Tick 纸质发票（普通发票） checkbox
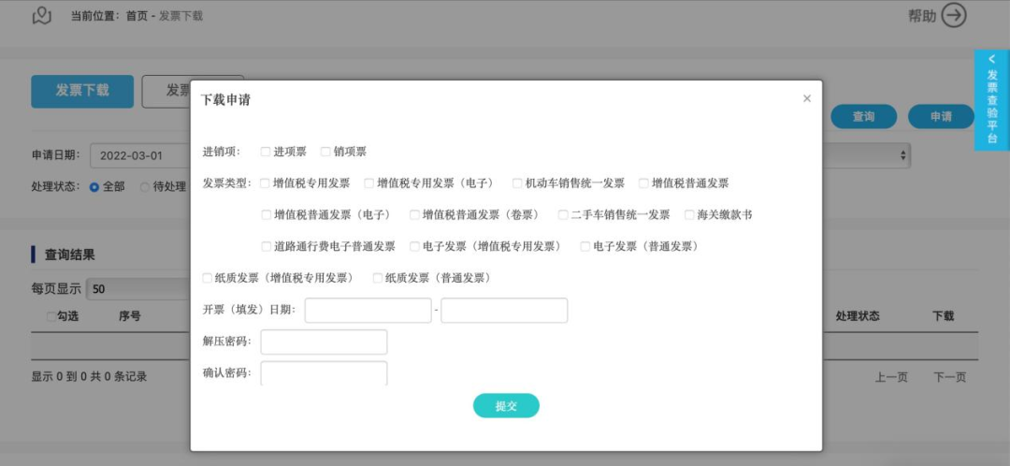The height and width of the screenshot is (466, 1010). click(x=378, y=278)
